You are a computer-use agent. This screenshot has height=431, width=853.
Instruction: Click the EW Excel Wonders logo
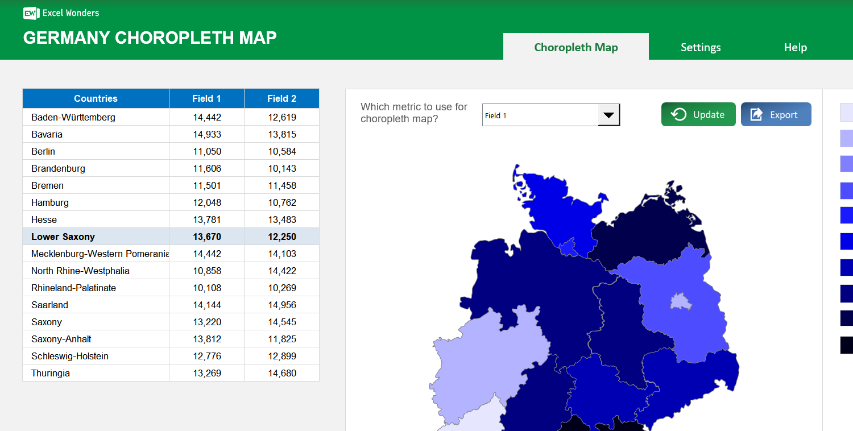click(x=30, y=13)
